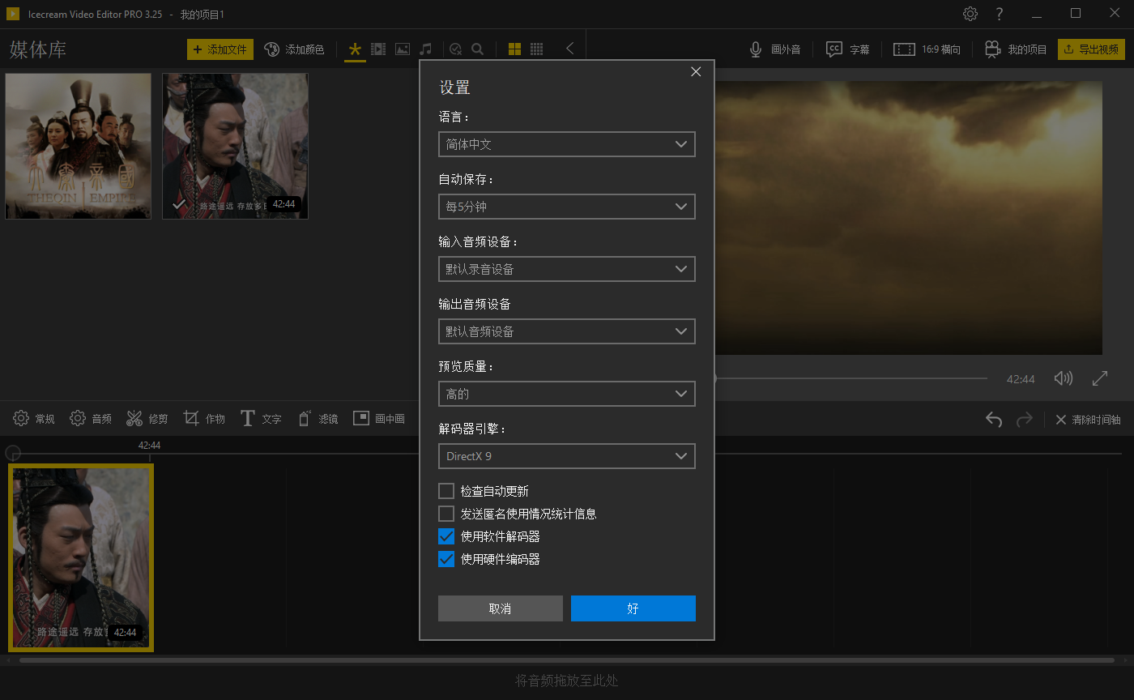Select the voiceover (画外音) recording tool

tap(775, 49)
